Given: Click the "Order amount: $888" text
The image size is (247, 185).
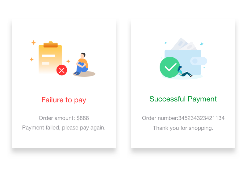Looking at the screenshot, I should [x=64, y=118].
